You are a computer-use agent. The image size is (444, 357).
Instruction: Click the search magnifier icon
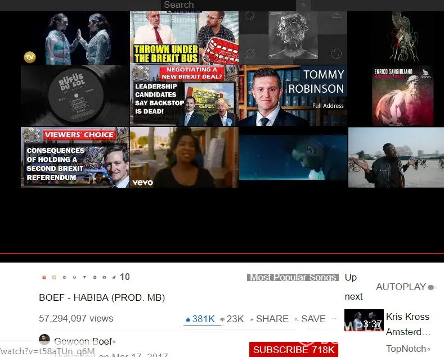coord(303,5)
